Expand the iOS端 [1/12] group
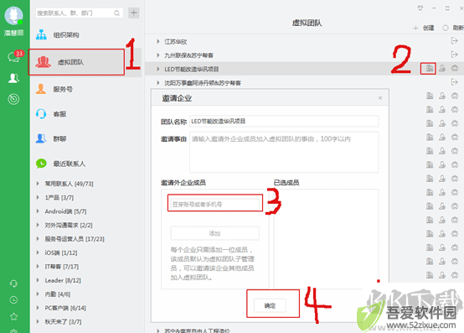This screenshot has height=333, width=464. click(38, 252)
